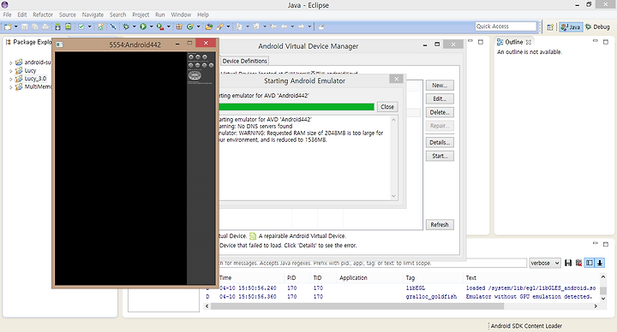Open the Window menu
This screenshot has height=332, width=617.
[181, 15]
